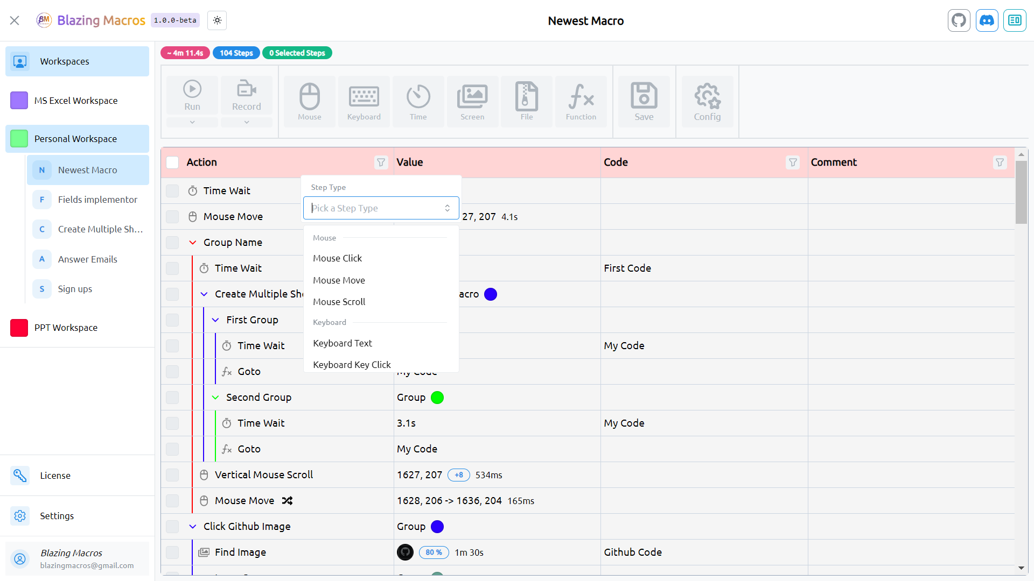Toggle select-all checkbox in Action header
1034x581 pixels.
tap(172, 162)
